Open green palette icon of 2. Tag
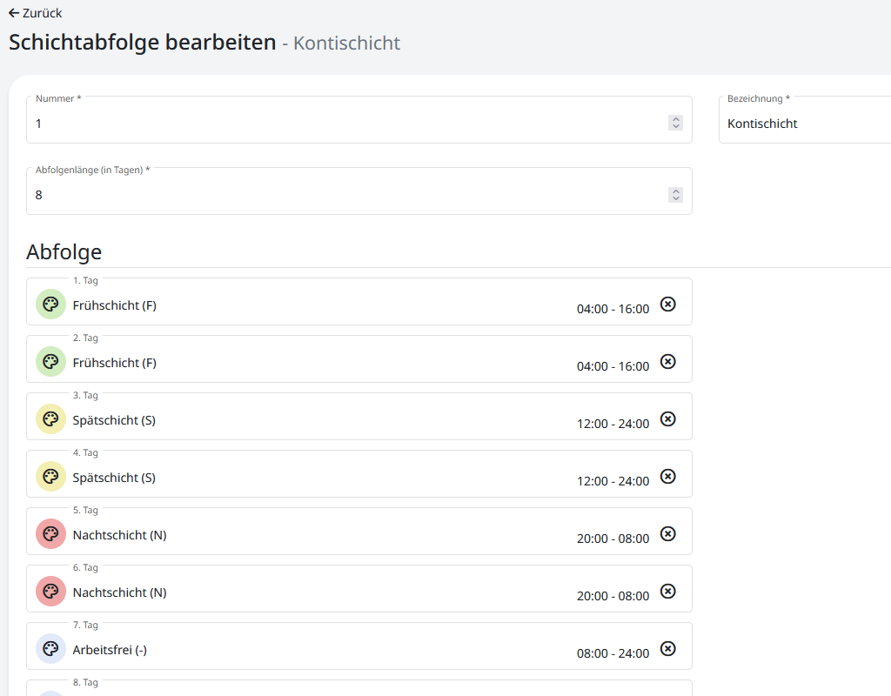The height and width of the screenshot is (696, 891). [50, 362]
